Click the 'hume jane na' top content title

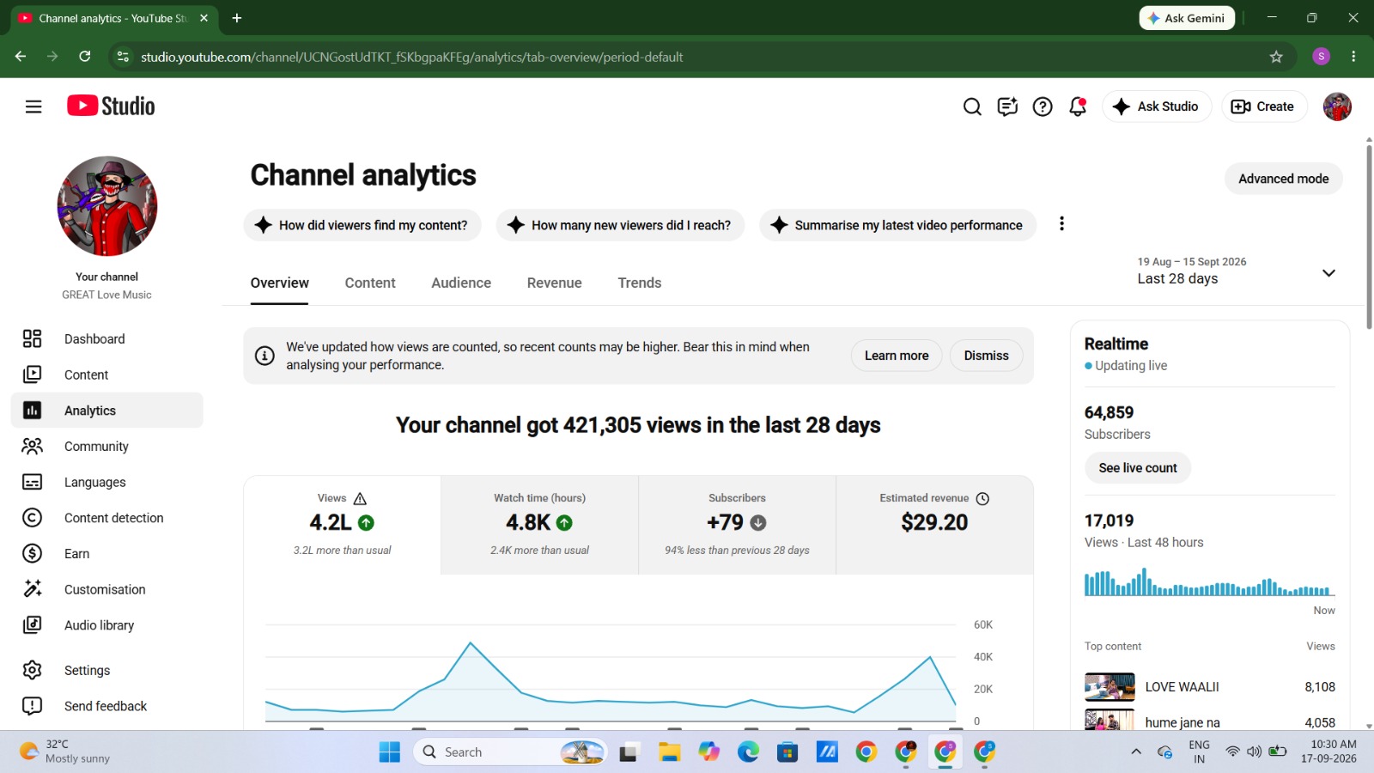(x=1182, y=722)
